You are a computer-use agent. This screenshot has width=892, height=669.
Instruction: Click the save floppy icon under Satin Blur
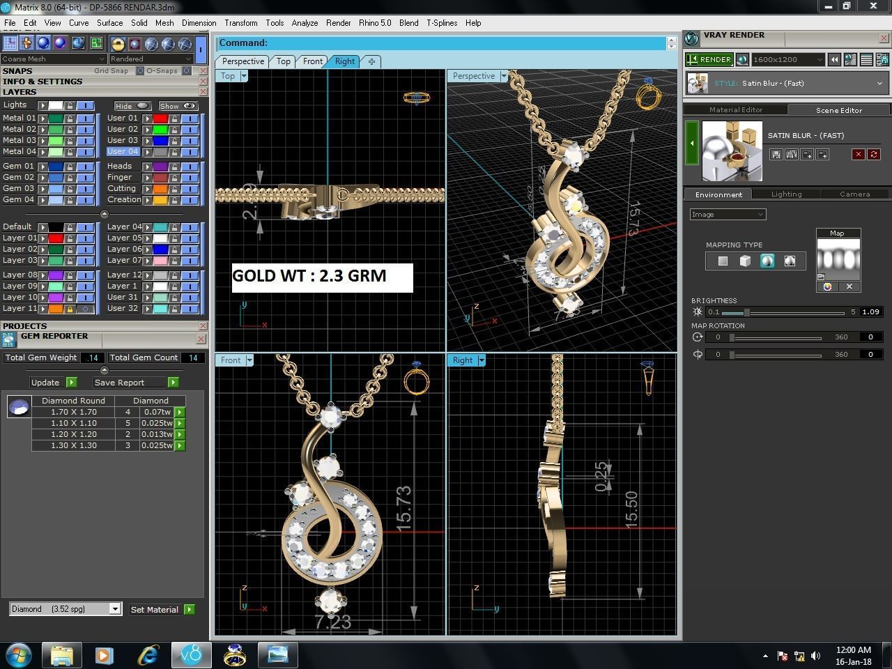776,154
